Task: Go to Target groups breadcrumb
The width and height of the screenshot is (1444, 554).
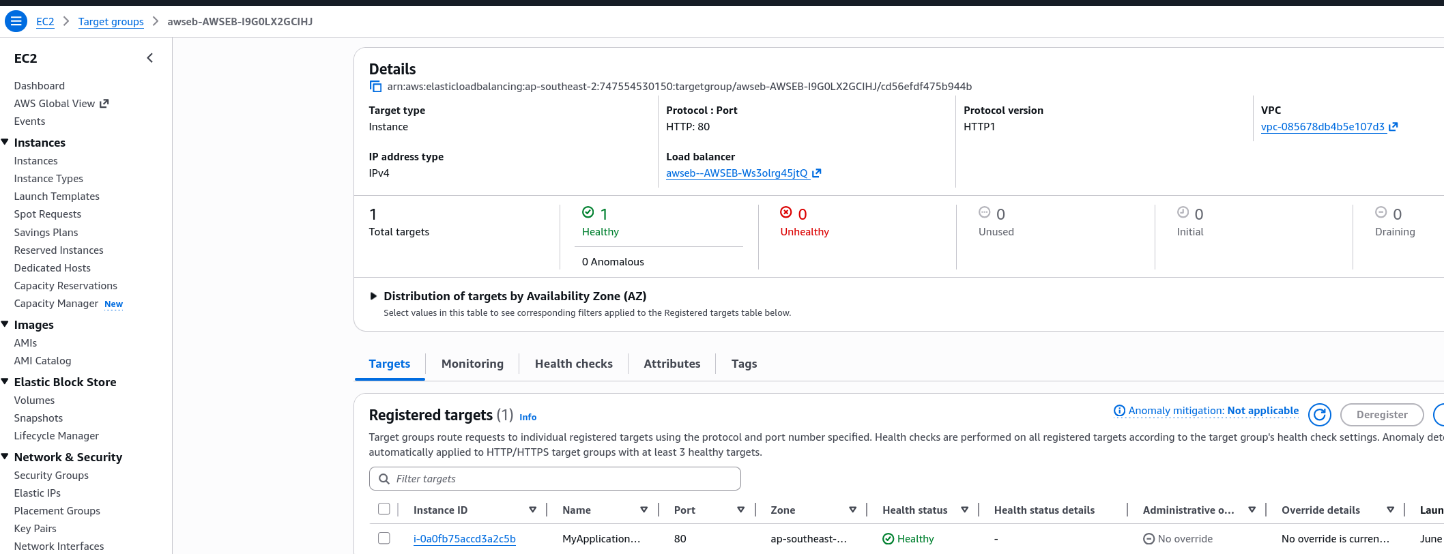Action: (x=111, y=21)
